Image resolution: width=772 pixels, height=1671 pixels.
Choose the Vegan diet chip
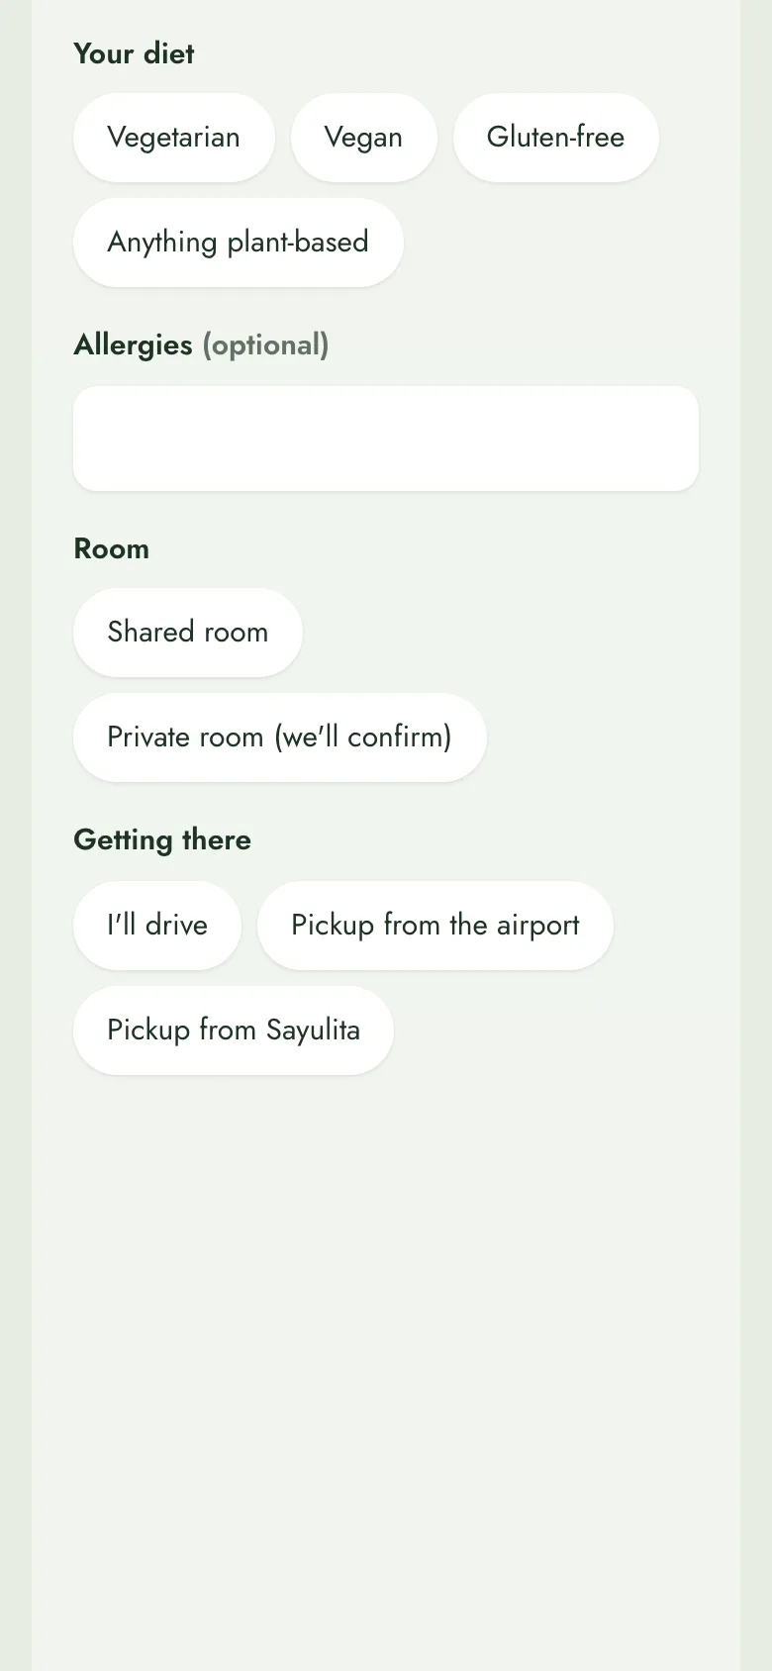point(363,138)
